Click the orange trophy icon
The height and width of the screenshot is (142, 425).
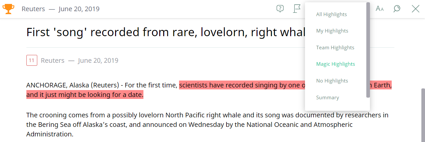click(x=9, y=9)
